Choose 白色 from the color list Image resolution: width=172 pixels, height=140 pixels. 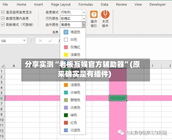point(73,40)
